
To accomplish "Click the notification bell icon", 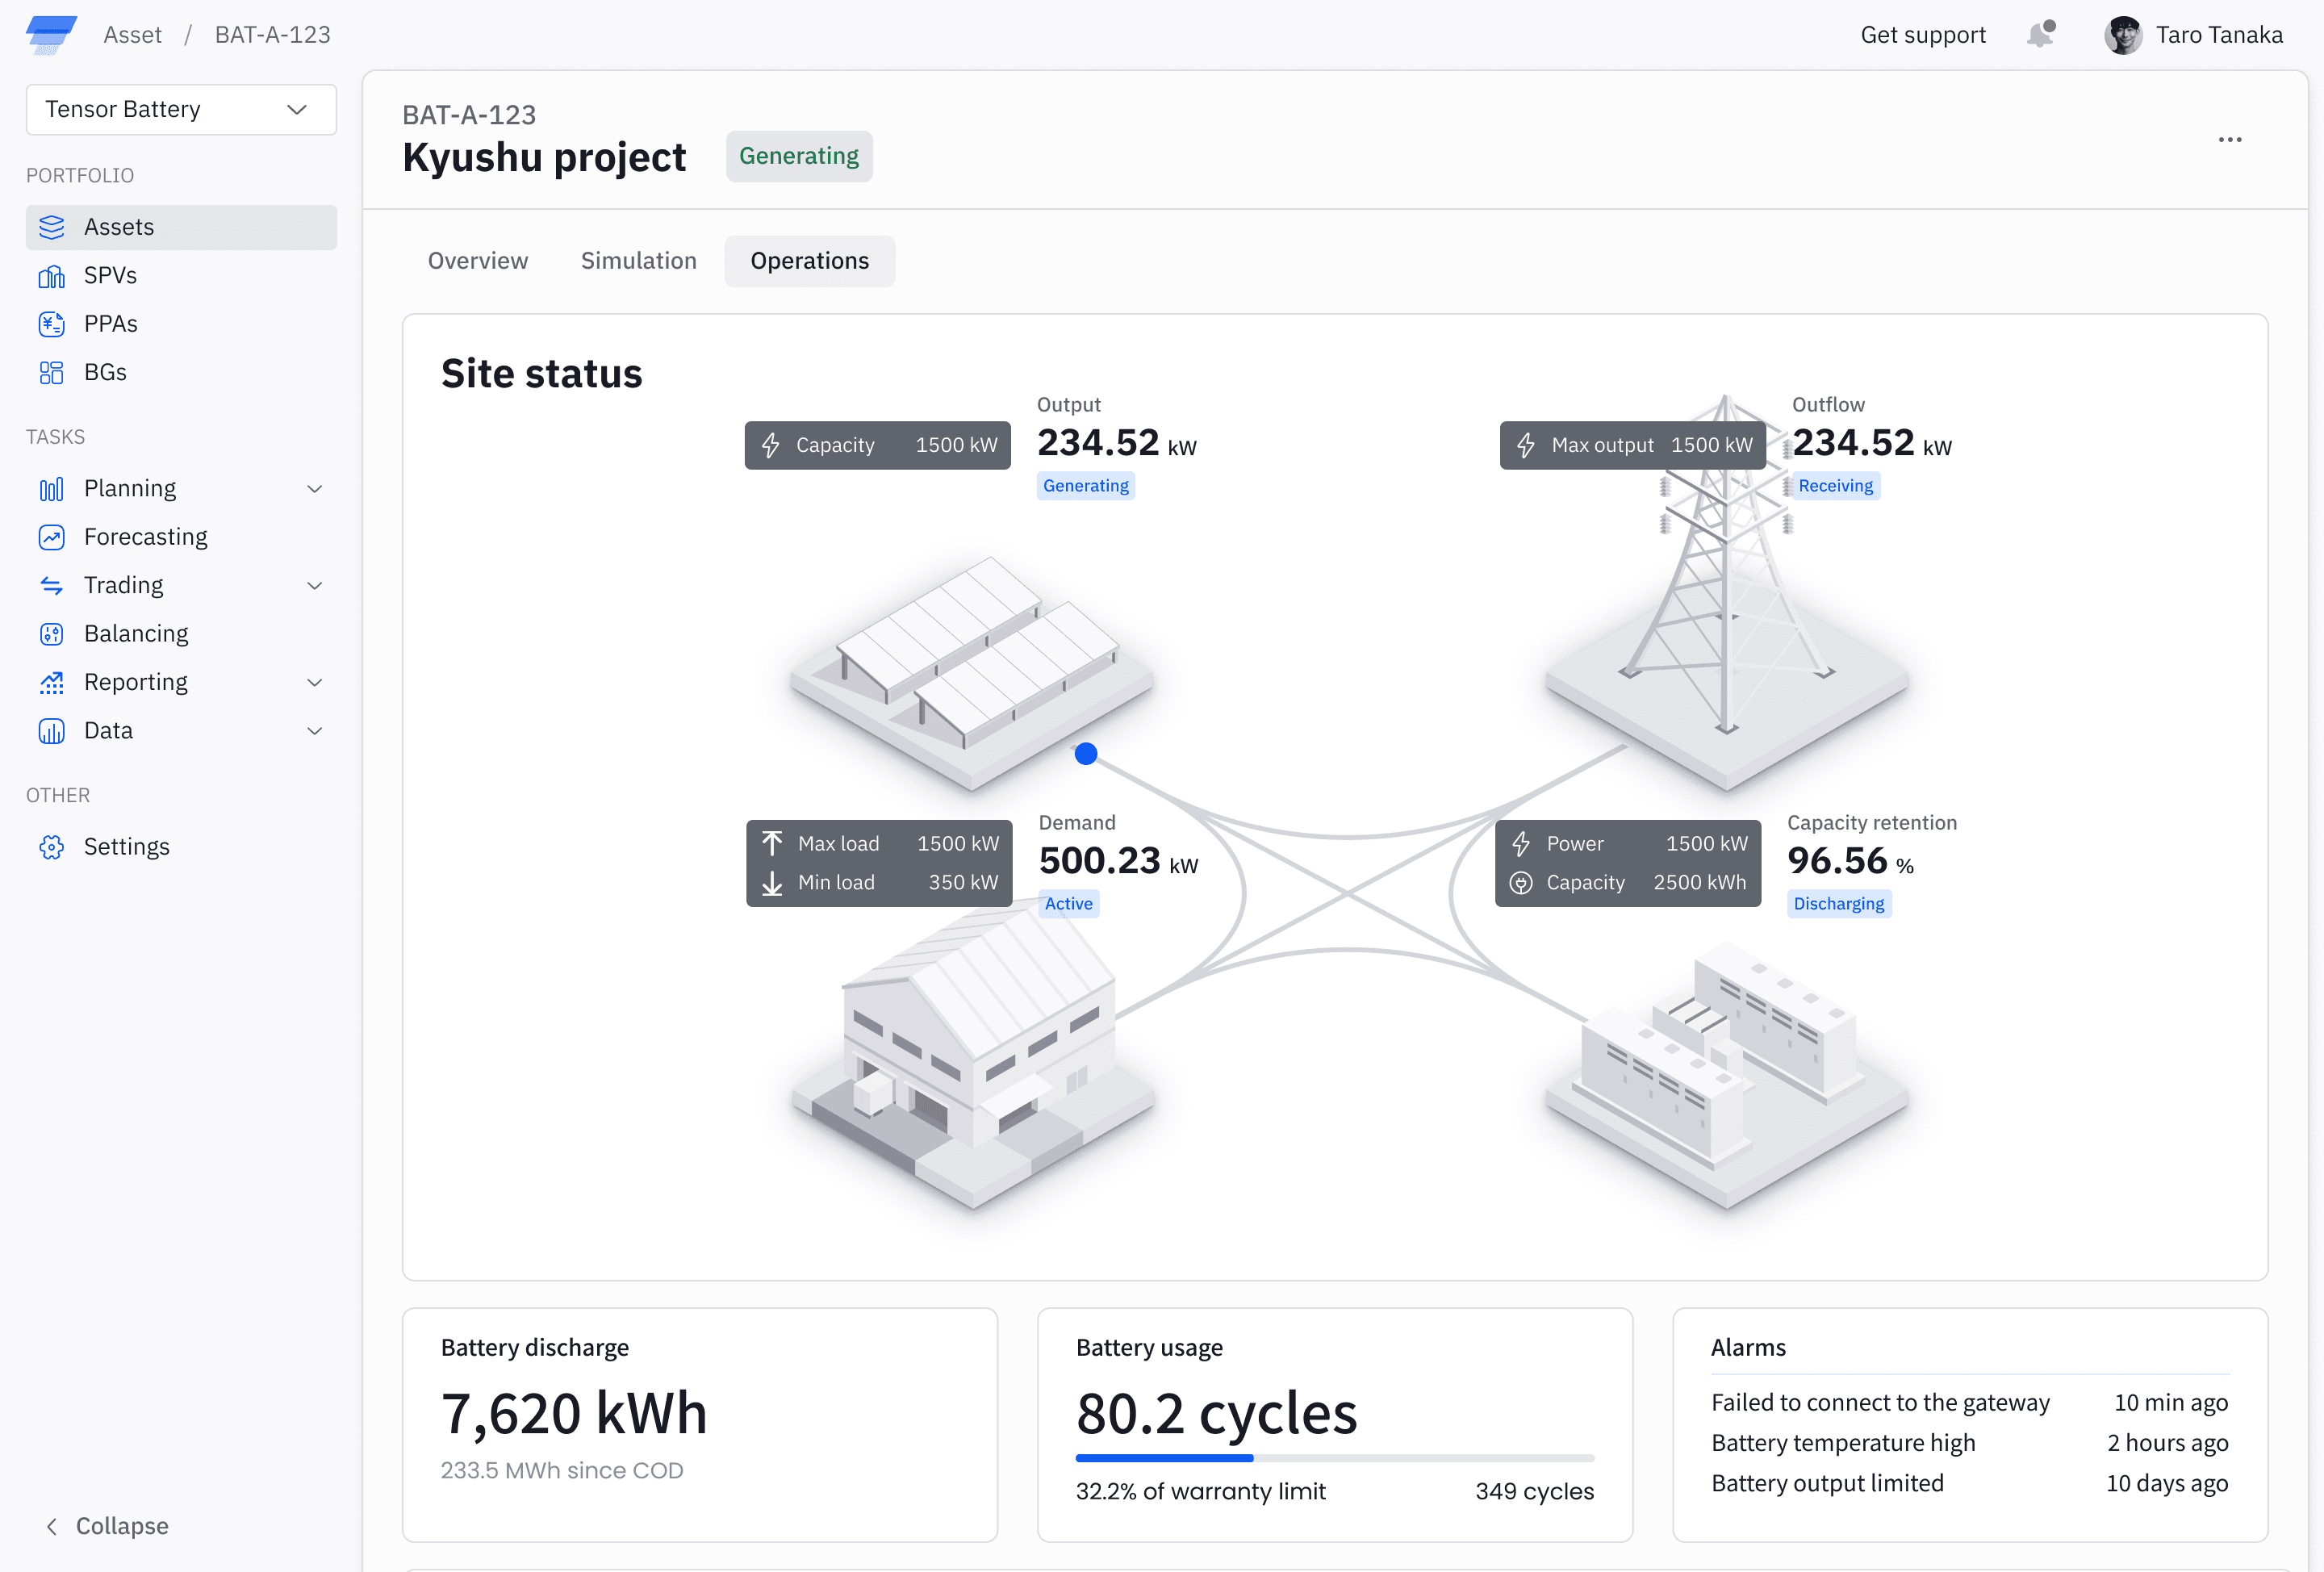I will point(2040,35).
